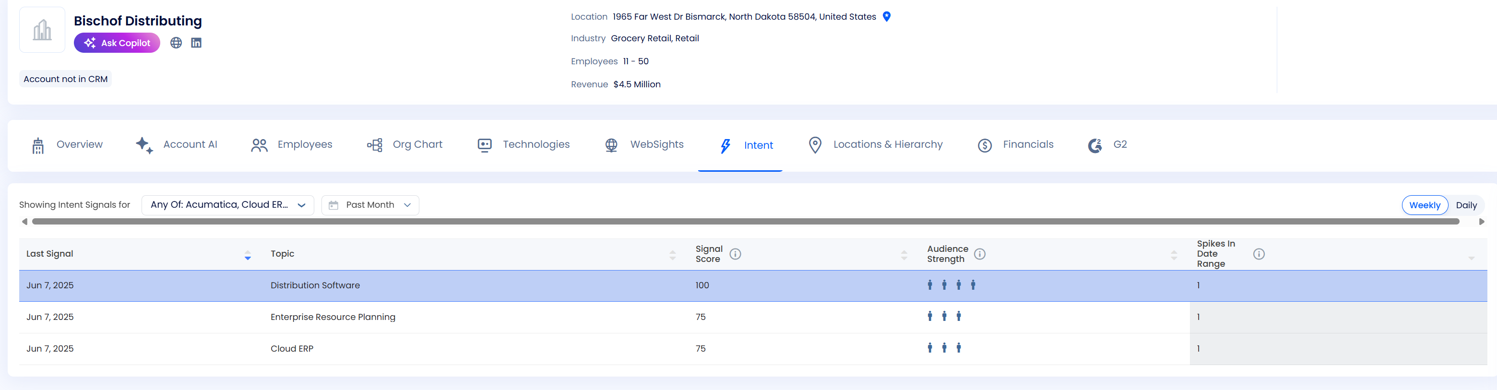The width and height of the screenshot is (1497, 390).
Task: Click the Locations pin icon
Action: click(x=815, y=145)
